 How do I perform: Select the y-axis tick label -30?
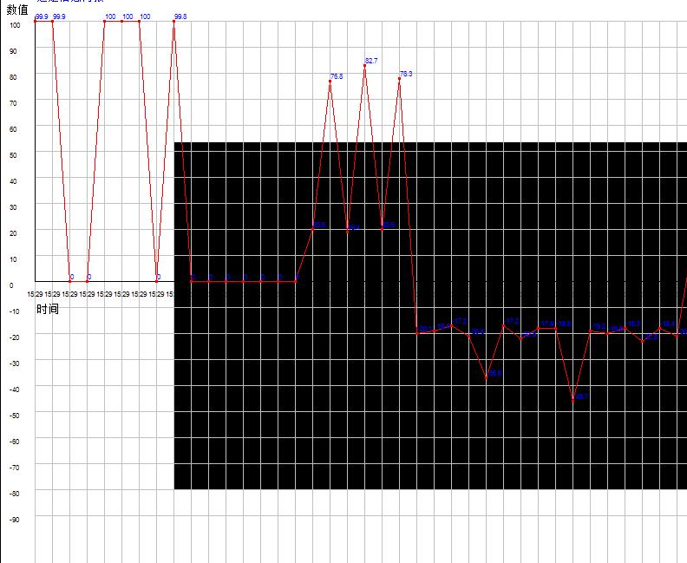point(15,363)
